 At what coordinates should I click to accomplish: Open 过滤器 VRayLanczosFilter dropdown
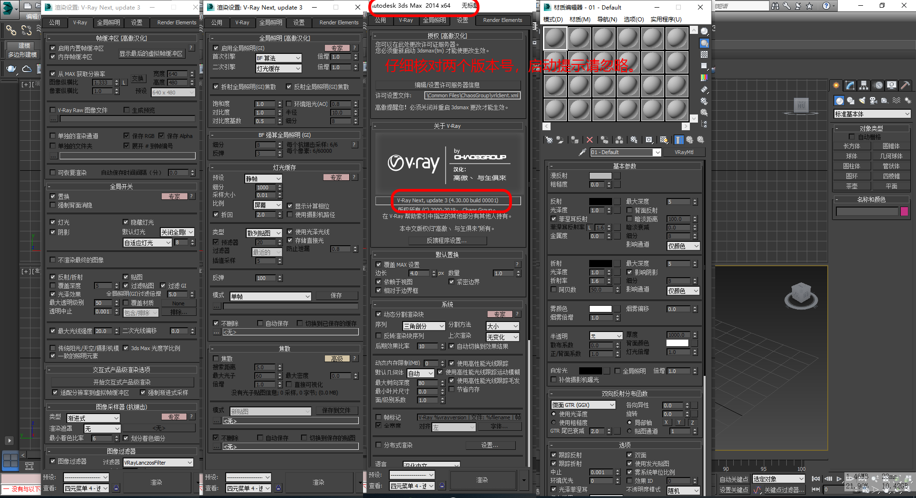tap(158, 462)
